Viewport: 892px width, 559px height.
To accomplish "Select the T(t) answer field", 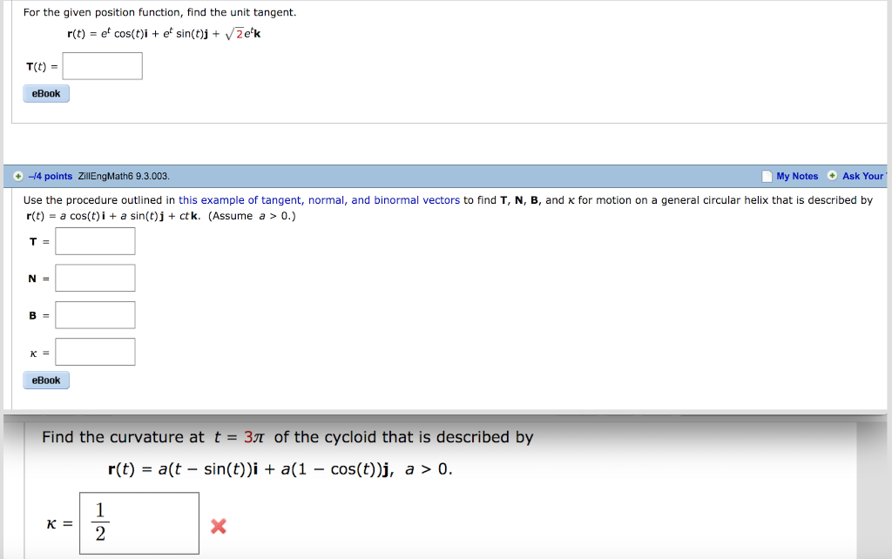I will tap(102, 65).
